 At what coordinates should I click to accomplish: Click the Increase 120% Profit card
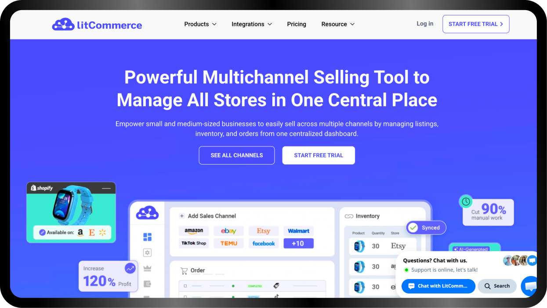tap(108, 276)
